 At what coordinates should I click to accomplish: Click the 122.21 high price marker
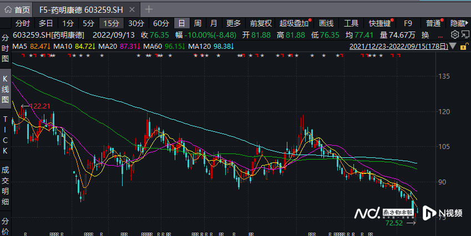tap(39, 106)
